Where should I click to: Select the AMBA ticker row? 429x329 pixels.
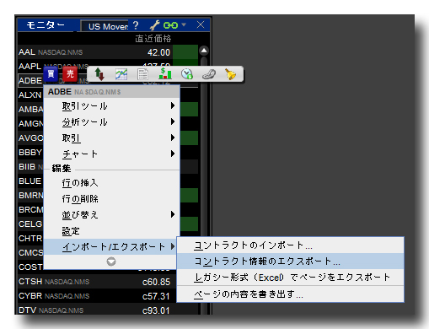30,110
